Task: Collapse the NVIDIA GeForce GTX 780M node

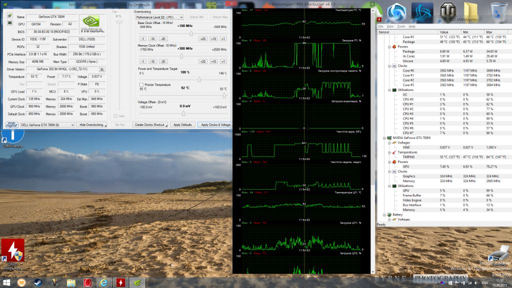Action: tap(384, 138)
